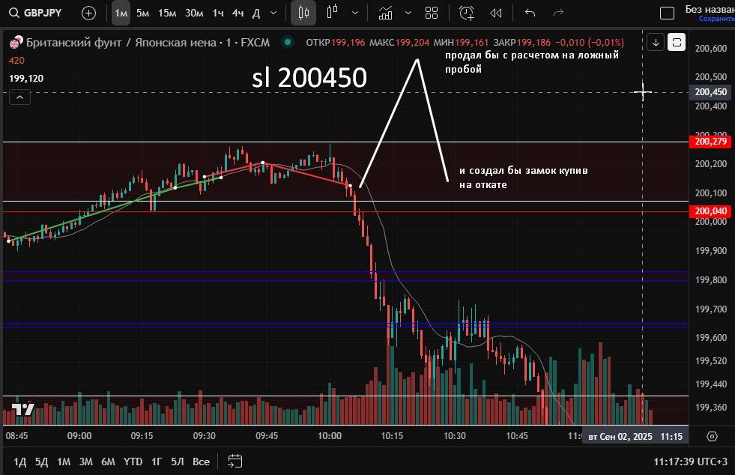Click the alert clock icon
735x475 pixels.
pyautogui.click(x=467, y=13)
